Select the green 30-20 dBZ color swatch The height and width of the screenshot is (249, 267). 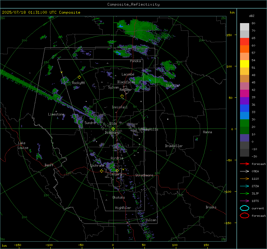[244, 123]
